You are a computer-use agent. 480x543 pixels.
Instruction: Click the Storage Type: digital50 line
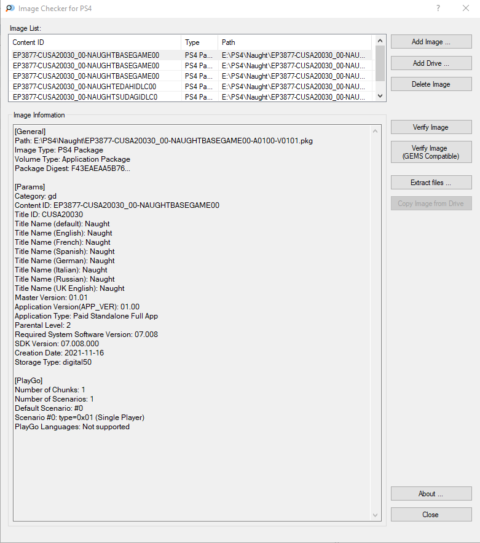click(x=53, y=362)
